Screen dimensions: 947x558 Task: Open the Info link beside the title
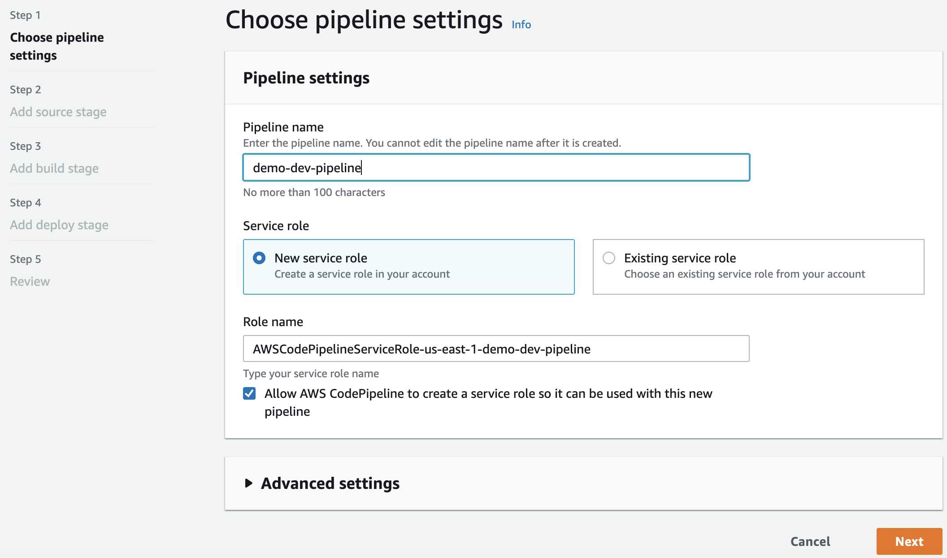click(x=521, y=25)
